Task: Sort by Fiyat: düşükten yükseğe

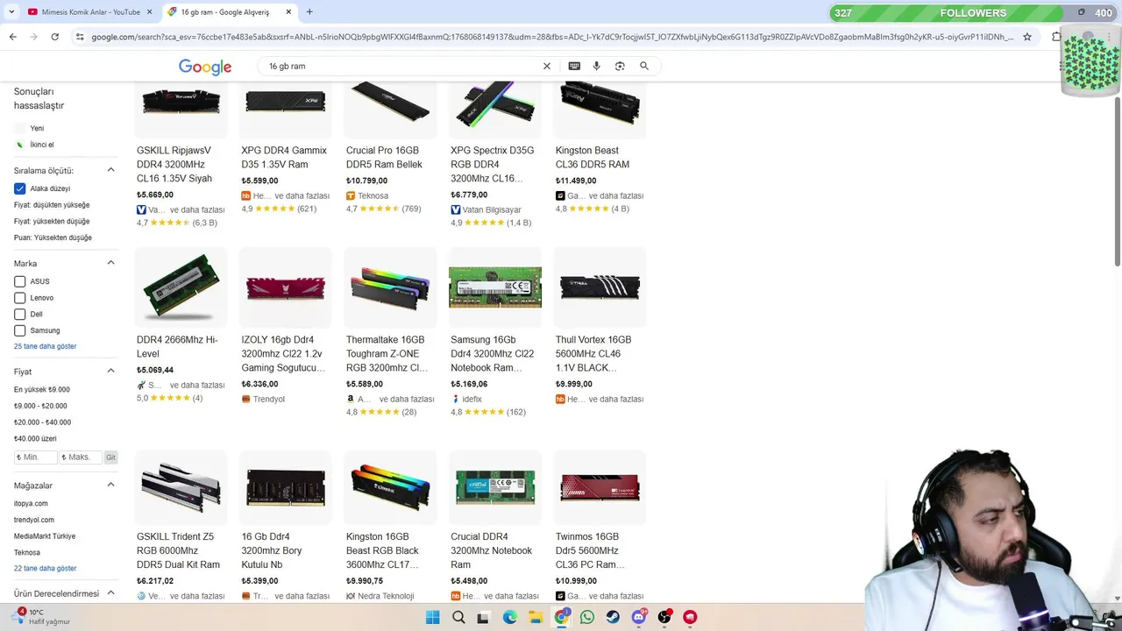Action: click(52, 205)
